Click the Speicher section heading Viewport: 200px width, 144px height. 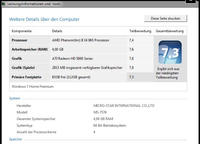(16, 139)
